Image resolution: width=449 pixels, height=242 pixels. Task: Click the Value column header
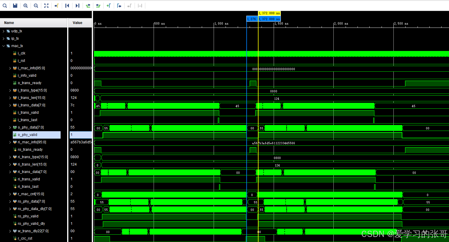[80, 23]
